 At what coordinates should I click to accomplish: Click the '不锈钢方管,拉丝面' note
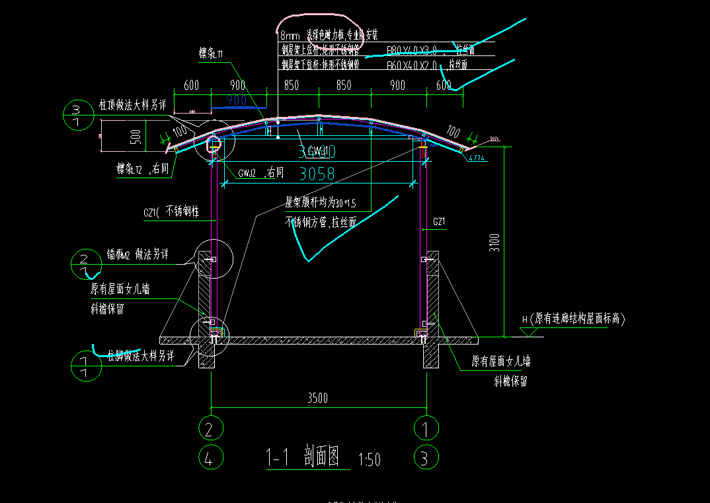click(x=321, y=222)
